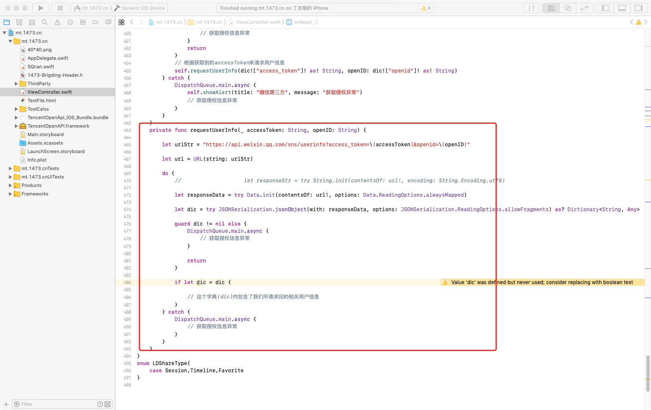Select AppDelegate.swift in the navigator
The image size is (651, 410).
pos(47,58)
